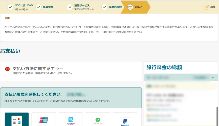
Task: Click the 支払い current step
Action: coord(138,7)
